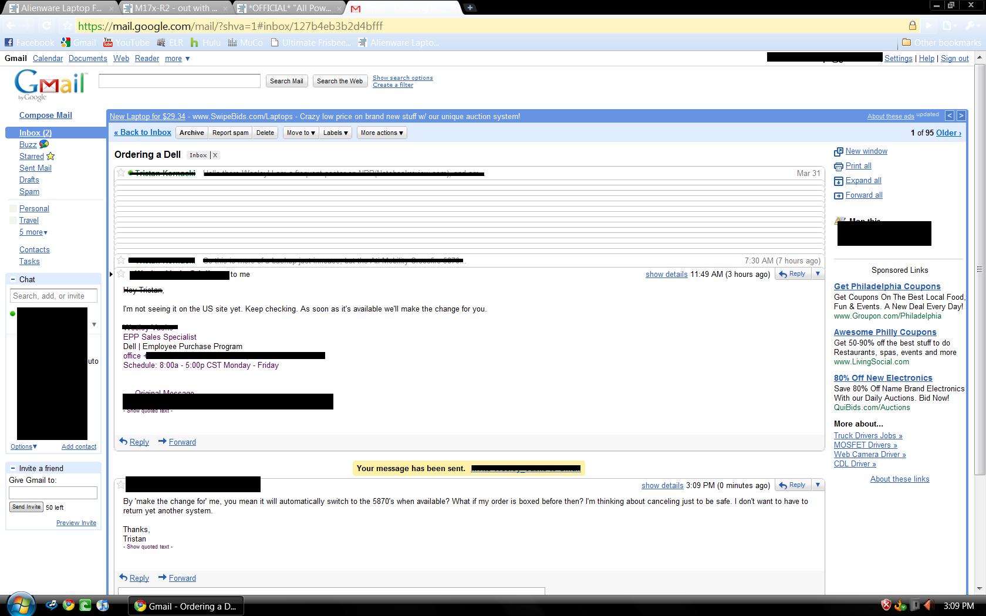Click the next ad arrow button
Viewport: 986px width, 616px height.
click(x=961, y=116)
